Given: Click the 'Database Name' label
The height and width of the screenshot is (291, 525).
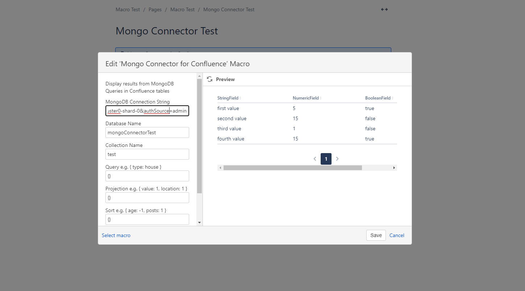Looking at the screenshot, I should click(123, 123).
